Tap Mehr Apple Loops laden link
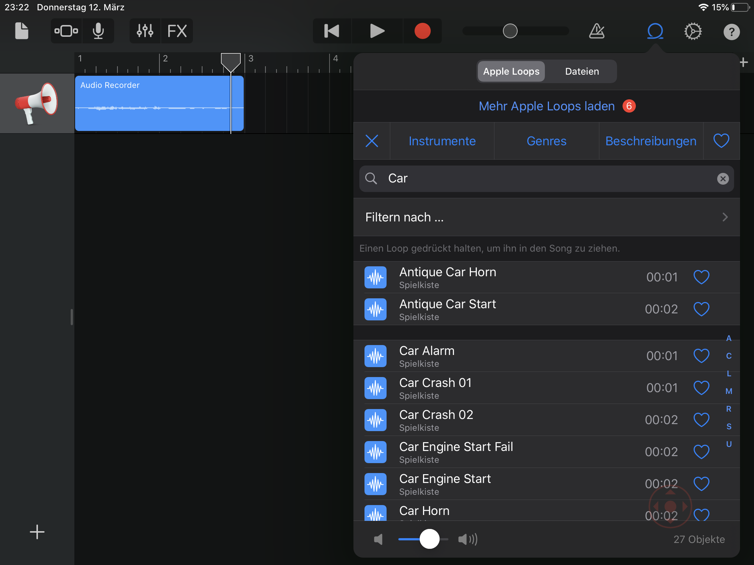 click(546, 106)
